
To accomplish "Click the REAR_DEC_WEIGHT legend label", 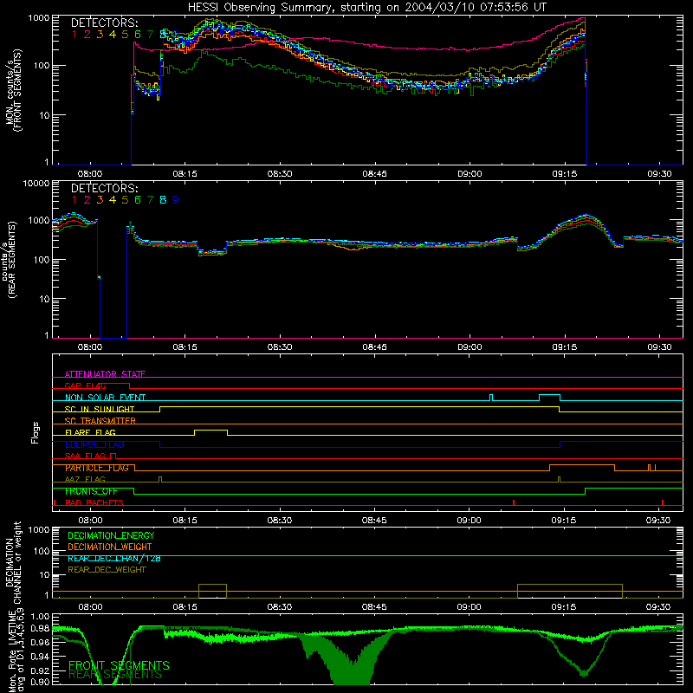I will [x=107, y=570].
